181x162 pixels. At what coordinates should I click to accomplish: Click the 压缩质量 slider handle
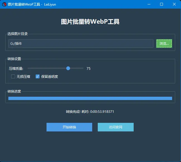68,68
